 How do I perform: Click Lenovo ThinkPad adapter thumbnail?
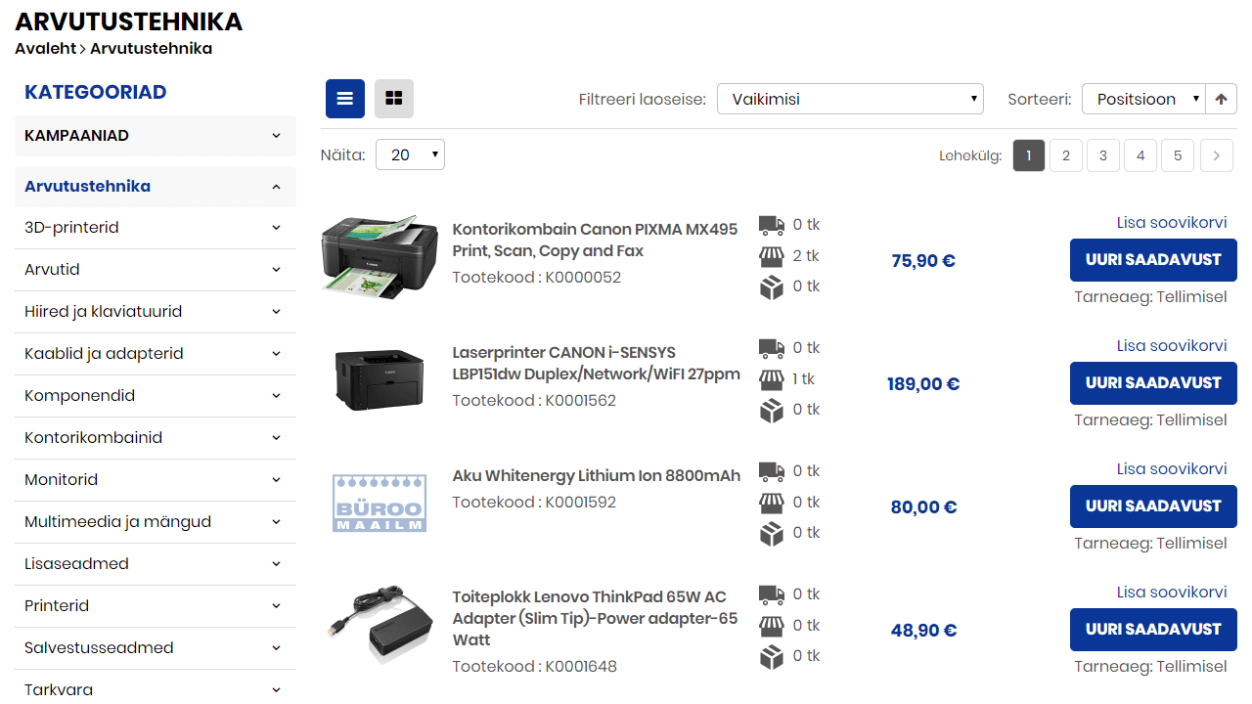tap(380, 624)
